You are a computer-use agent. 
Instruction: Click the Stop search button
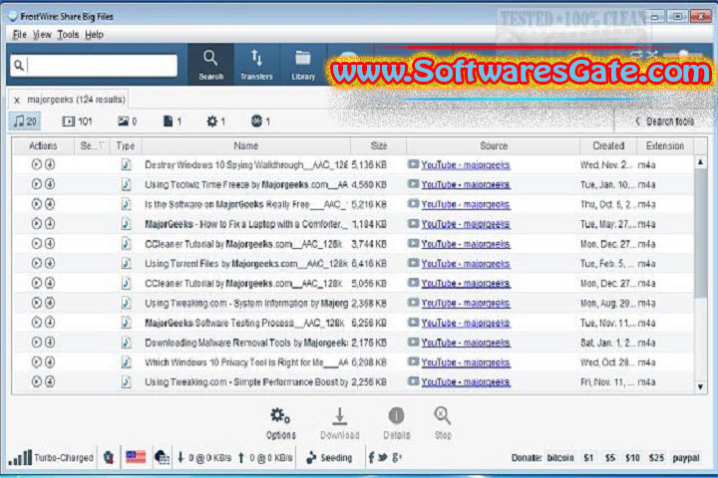point(443,423)
